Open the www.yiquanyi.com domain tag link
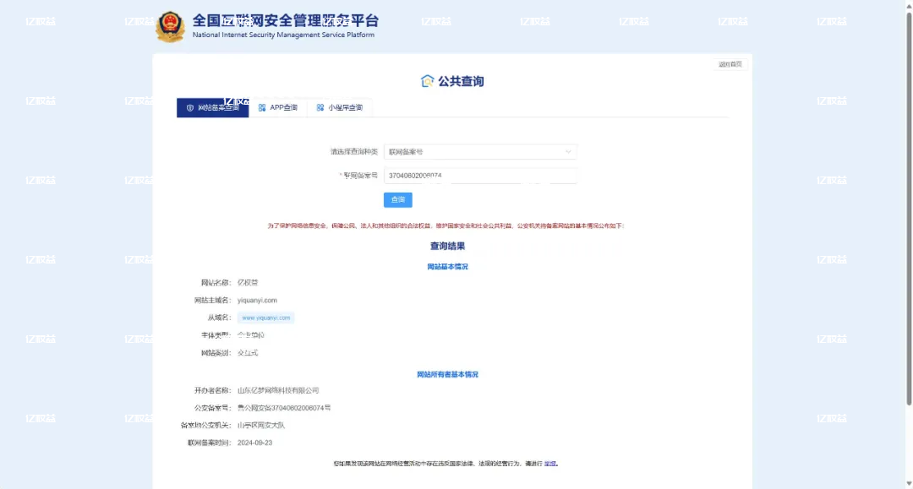The width and height of the screenshot is (913, 489). (x=267, y=318)
